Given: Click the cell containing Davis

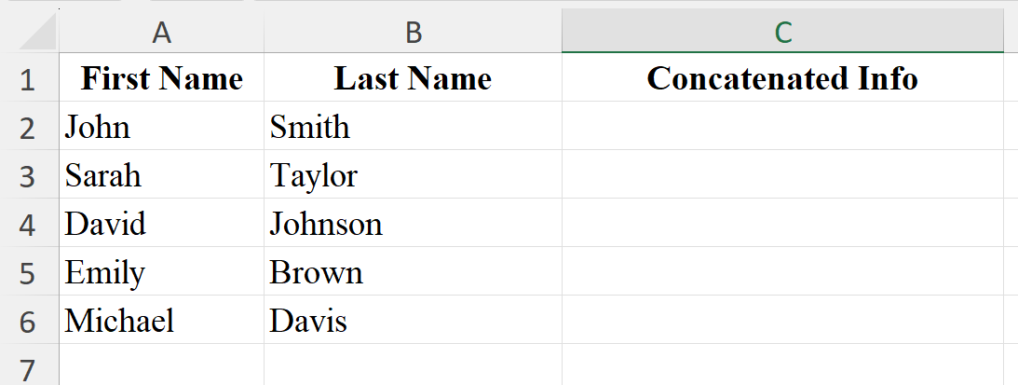Looking at the screenshot, I should [x=413, y=321].
